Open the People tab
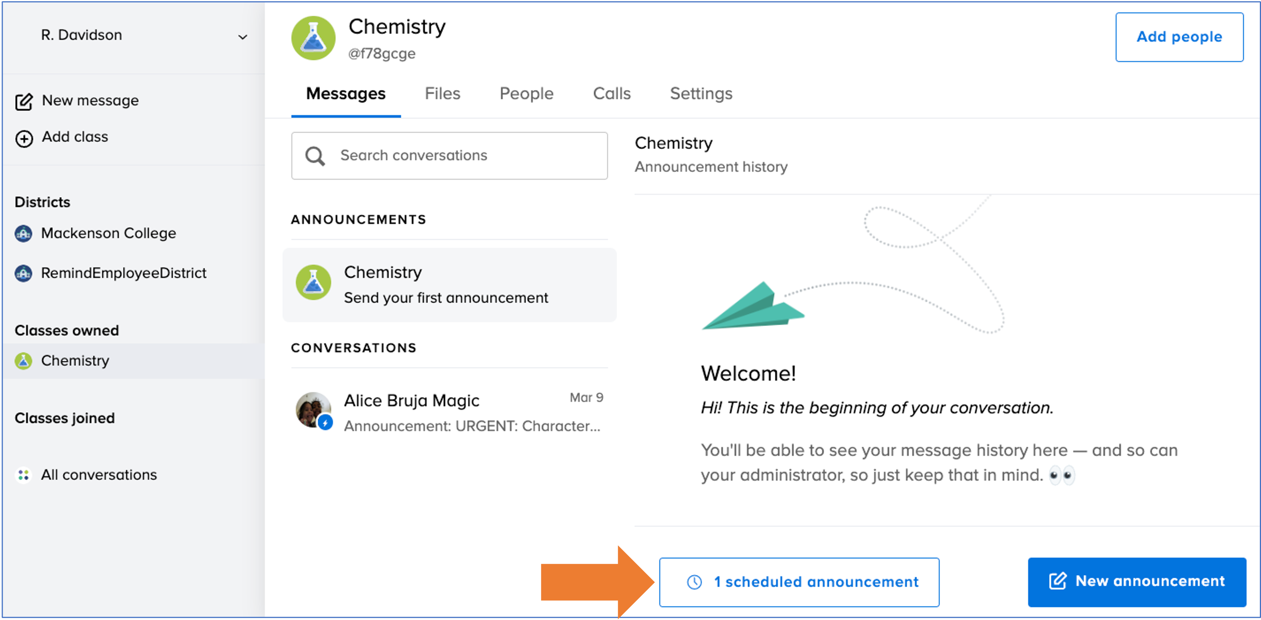 click(x=526, y=94)
